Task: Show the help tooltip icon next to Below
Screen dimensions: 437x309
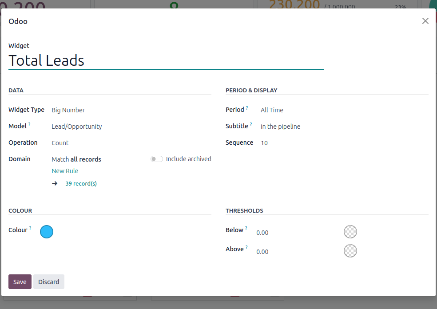Action: pos(246,228)
